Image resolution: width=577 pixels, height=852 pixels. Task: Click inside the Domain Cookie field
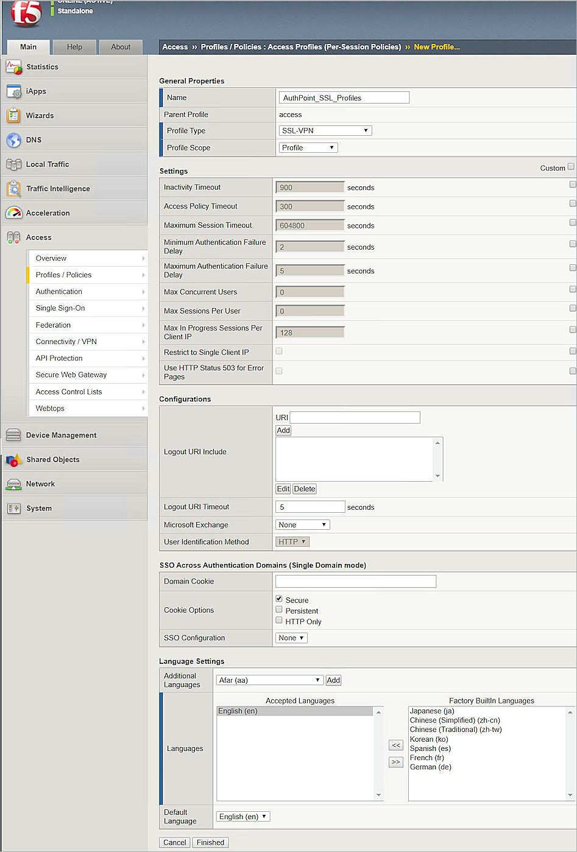click(x=355, y=581)
